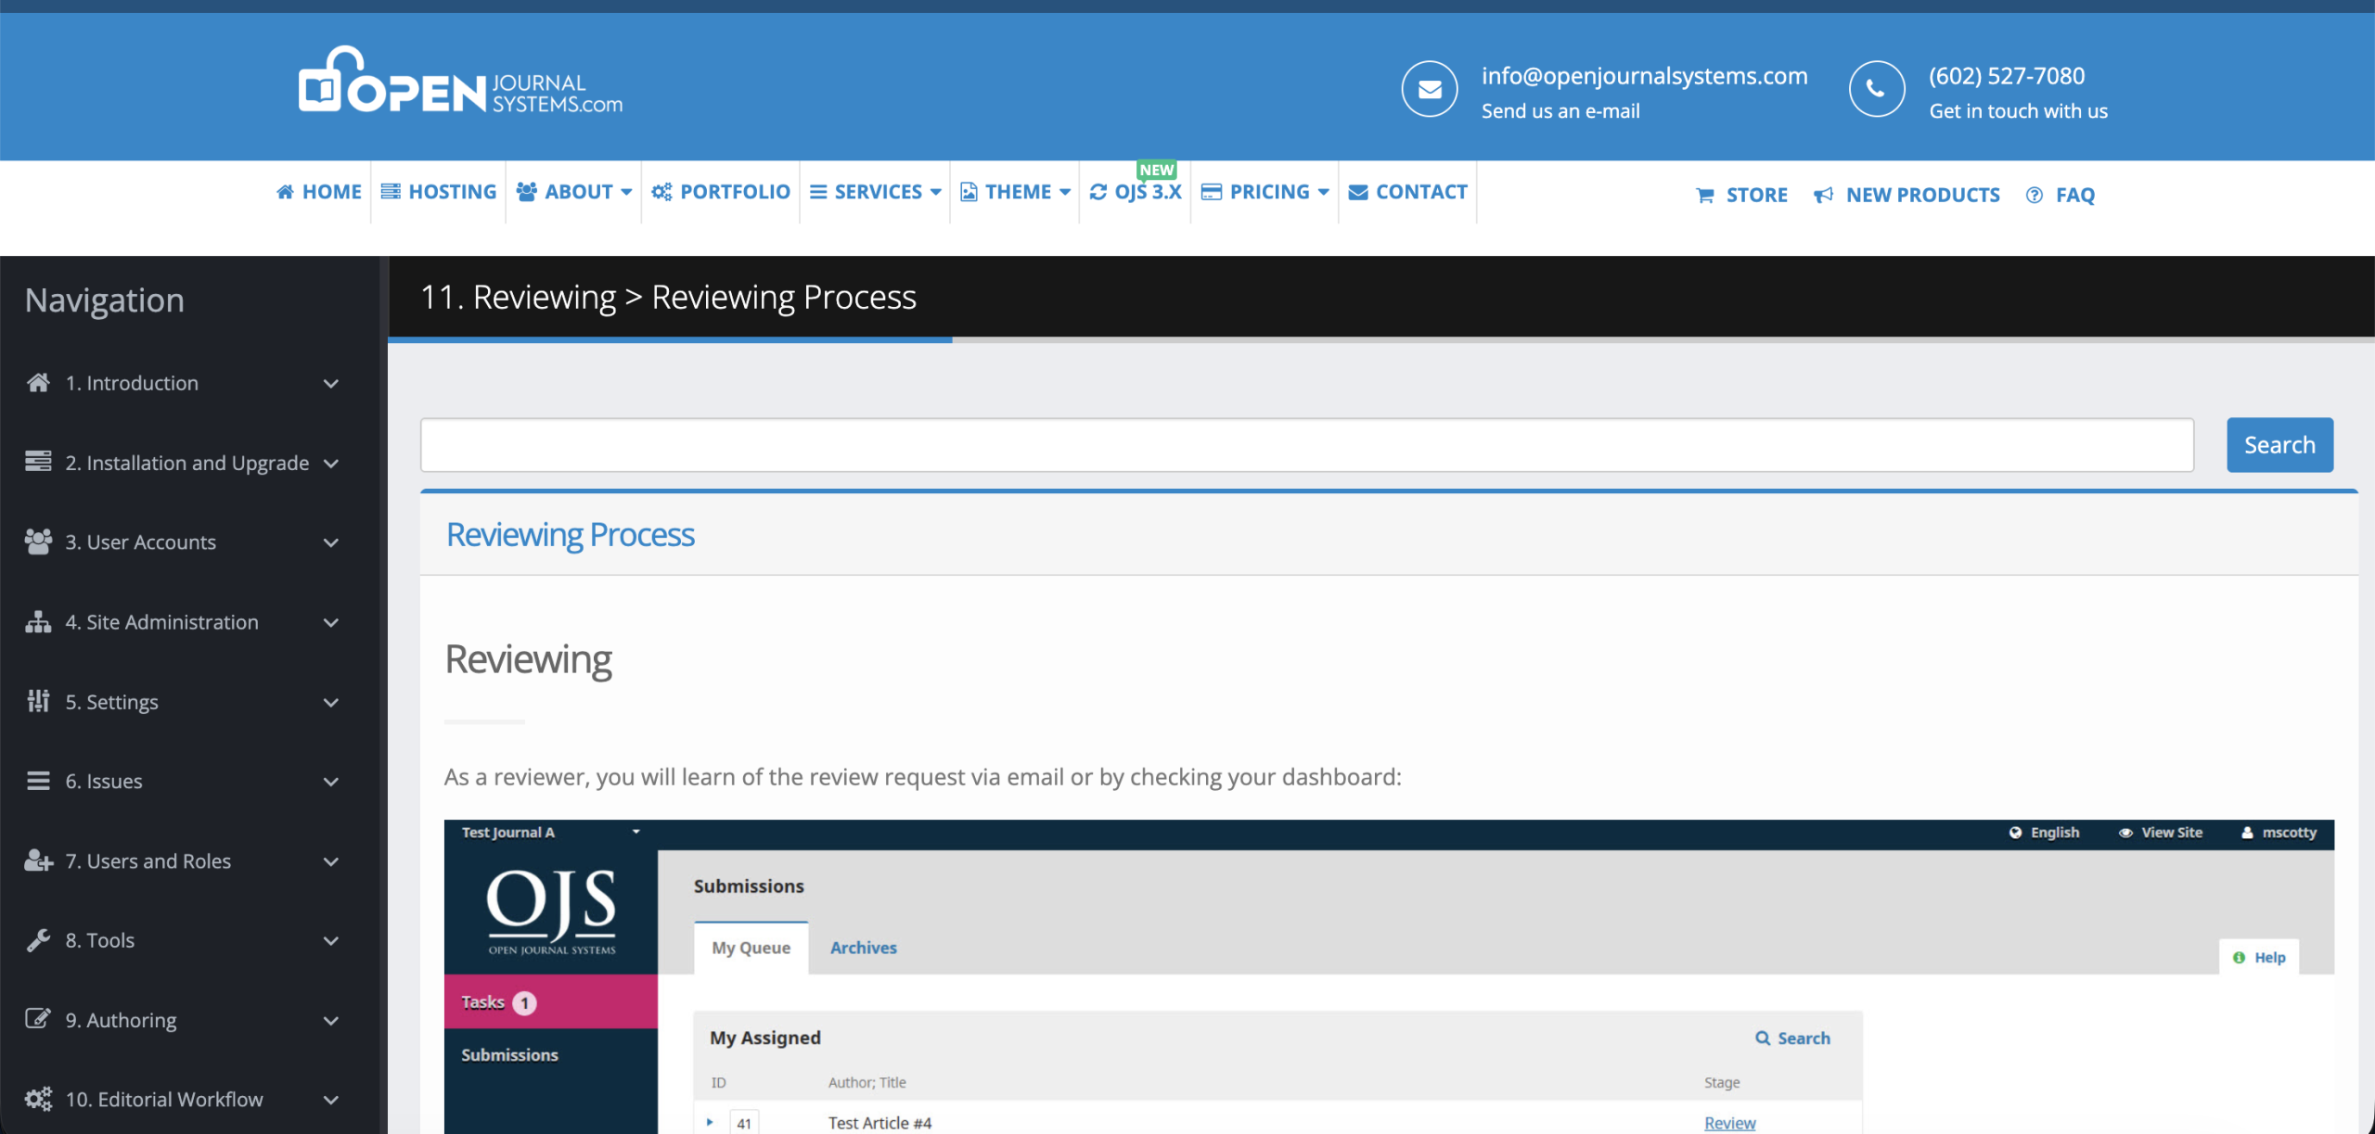The height and width of the screenshot is (1134, 2375).
Task: Click the '6. Issues' navigation label
Action: tap(104, 781)
